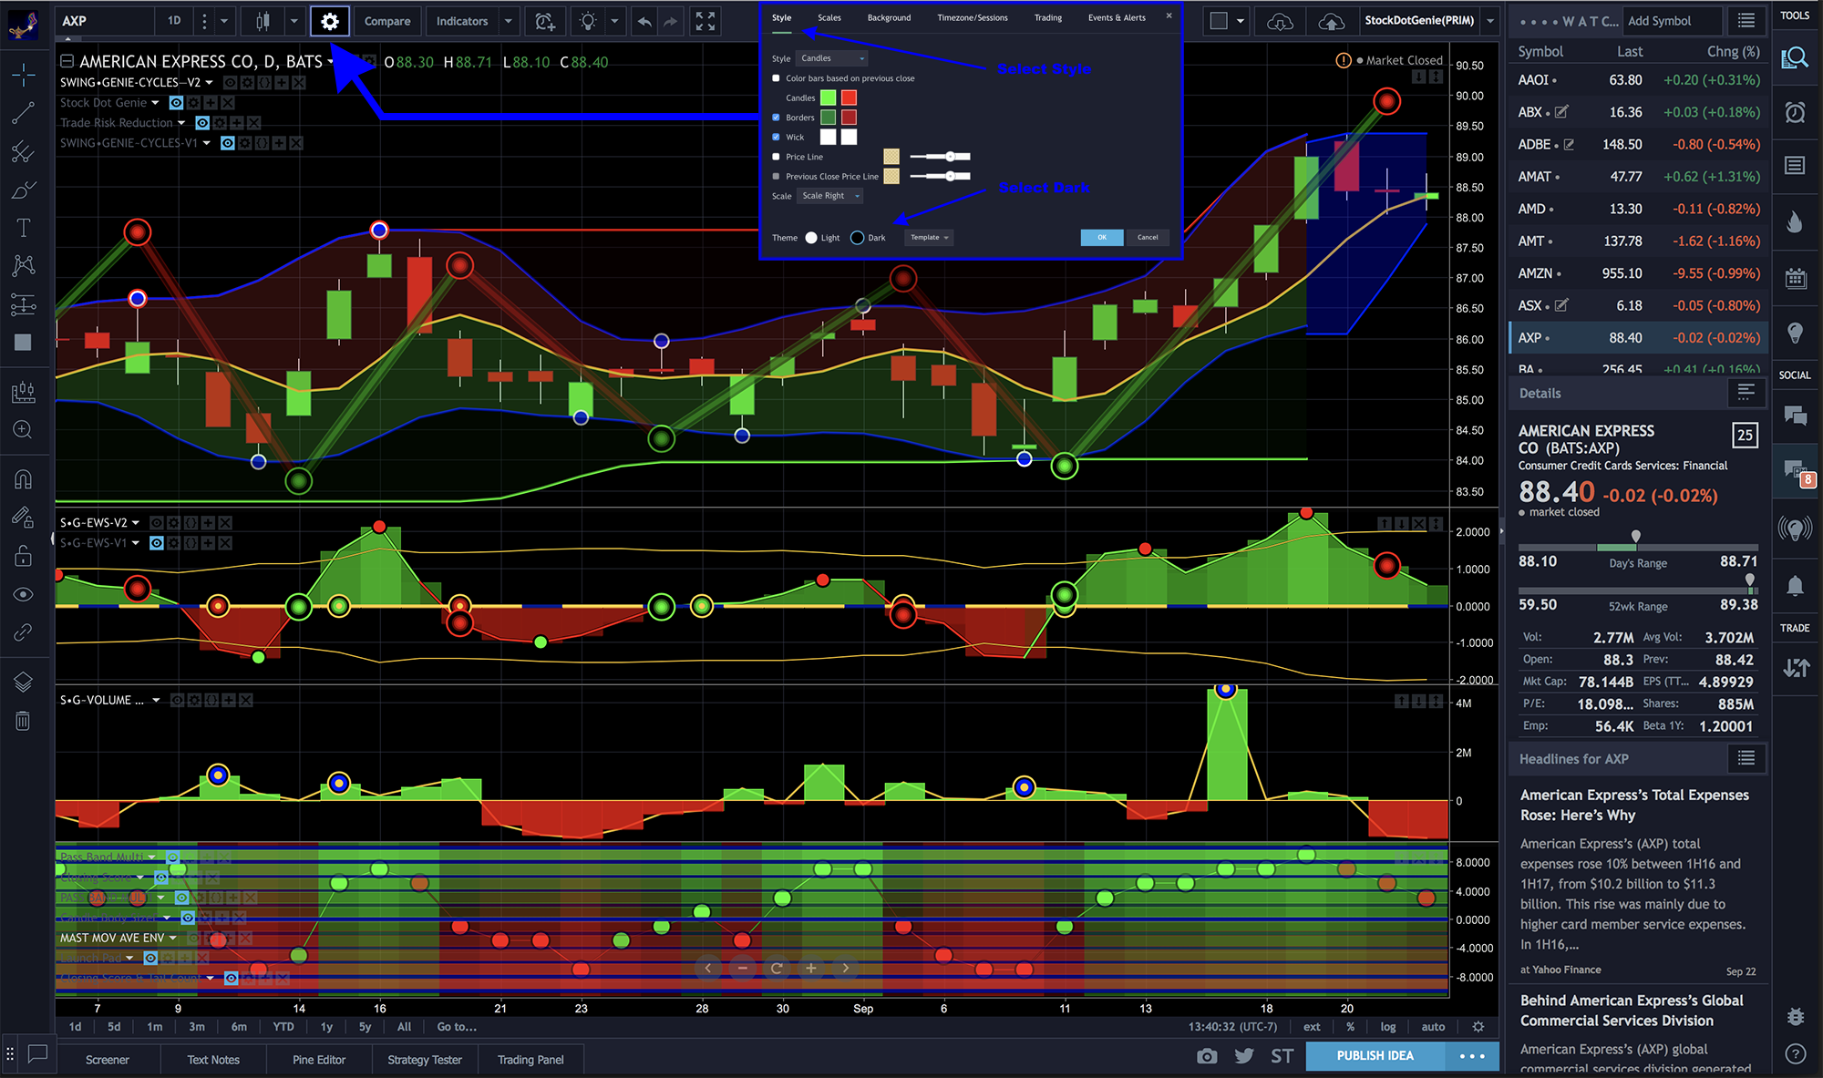Open the Timezone/Sessions tab

coord(973,18)
